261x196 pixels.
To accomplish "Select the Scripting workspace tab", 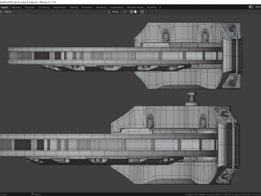I will 152,8.
